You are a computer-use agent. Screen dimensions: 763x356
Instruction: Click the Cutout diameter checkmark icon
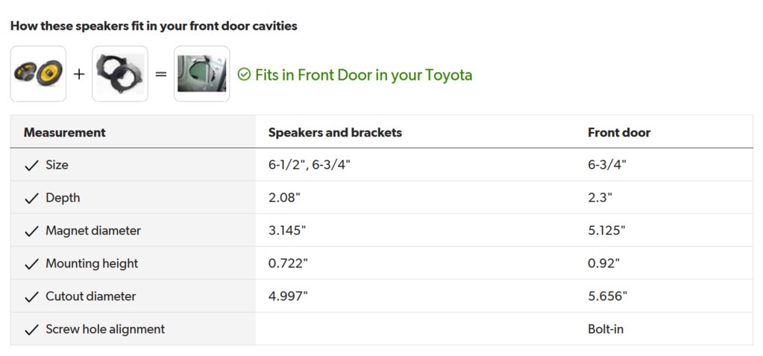[31, 297]
